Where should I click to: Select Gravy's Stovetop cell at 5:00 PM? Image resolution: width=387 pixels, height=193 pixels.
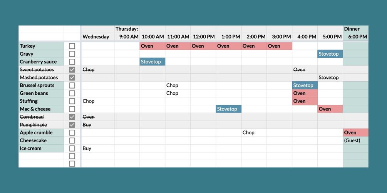[x=330, y=54]
